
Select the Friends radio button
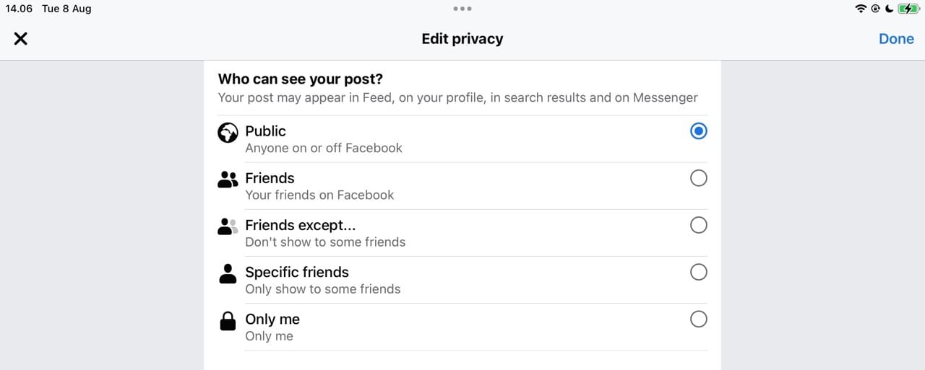coord(698,178)
